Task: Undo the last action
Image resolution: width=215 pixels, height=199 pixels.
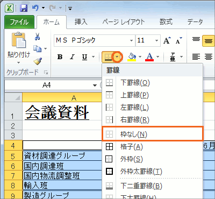Action: (x=35, y=8)
